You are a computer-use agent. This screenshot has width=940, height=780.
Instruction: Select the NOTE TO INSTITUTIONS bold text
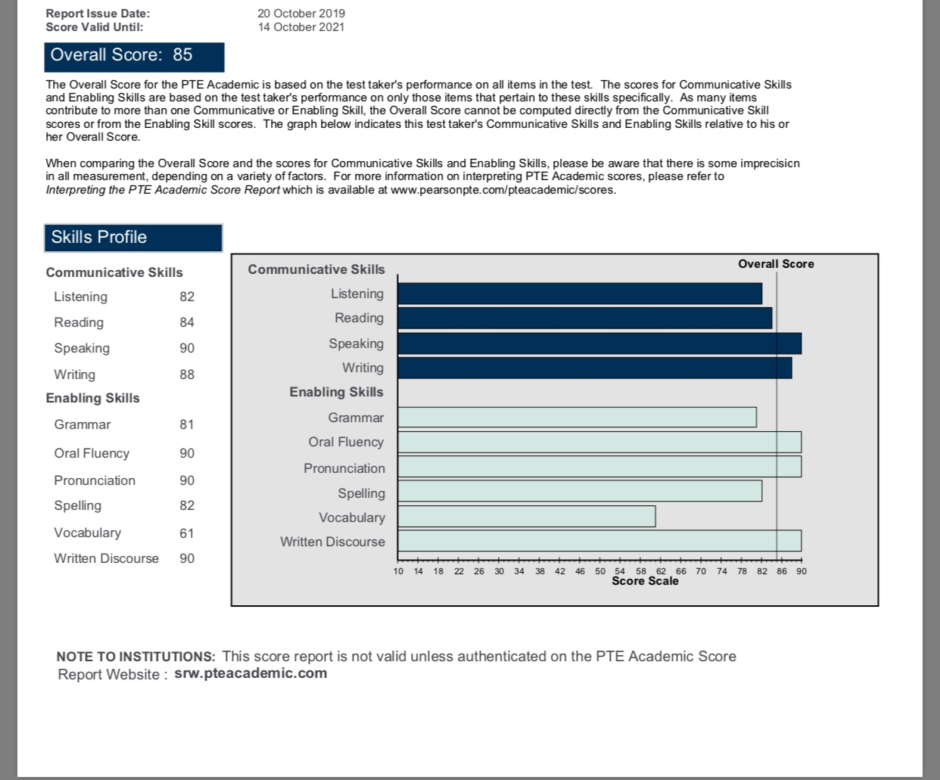(136, 657)
